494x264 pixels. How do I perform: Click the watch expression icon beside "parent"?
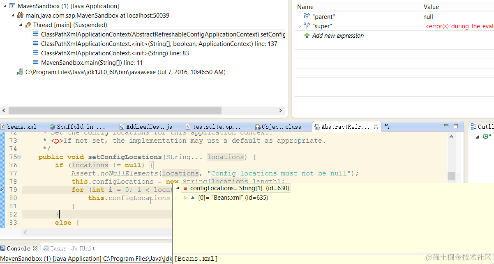click(x=307, y=16)
